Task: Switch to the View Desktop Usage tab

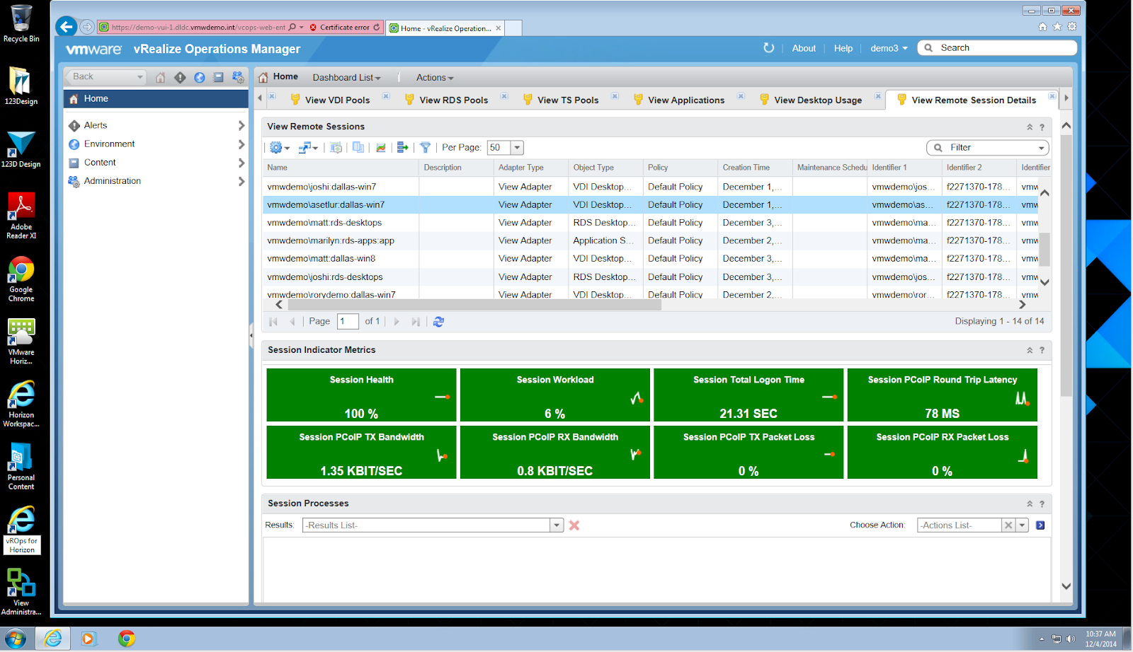Action: [x=817, y=100]
